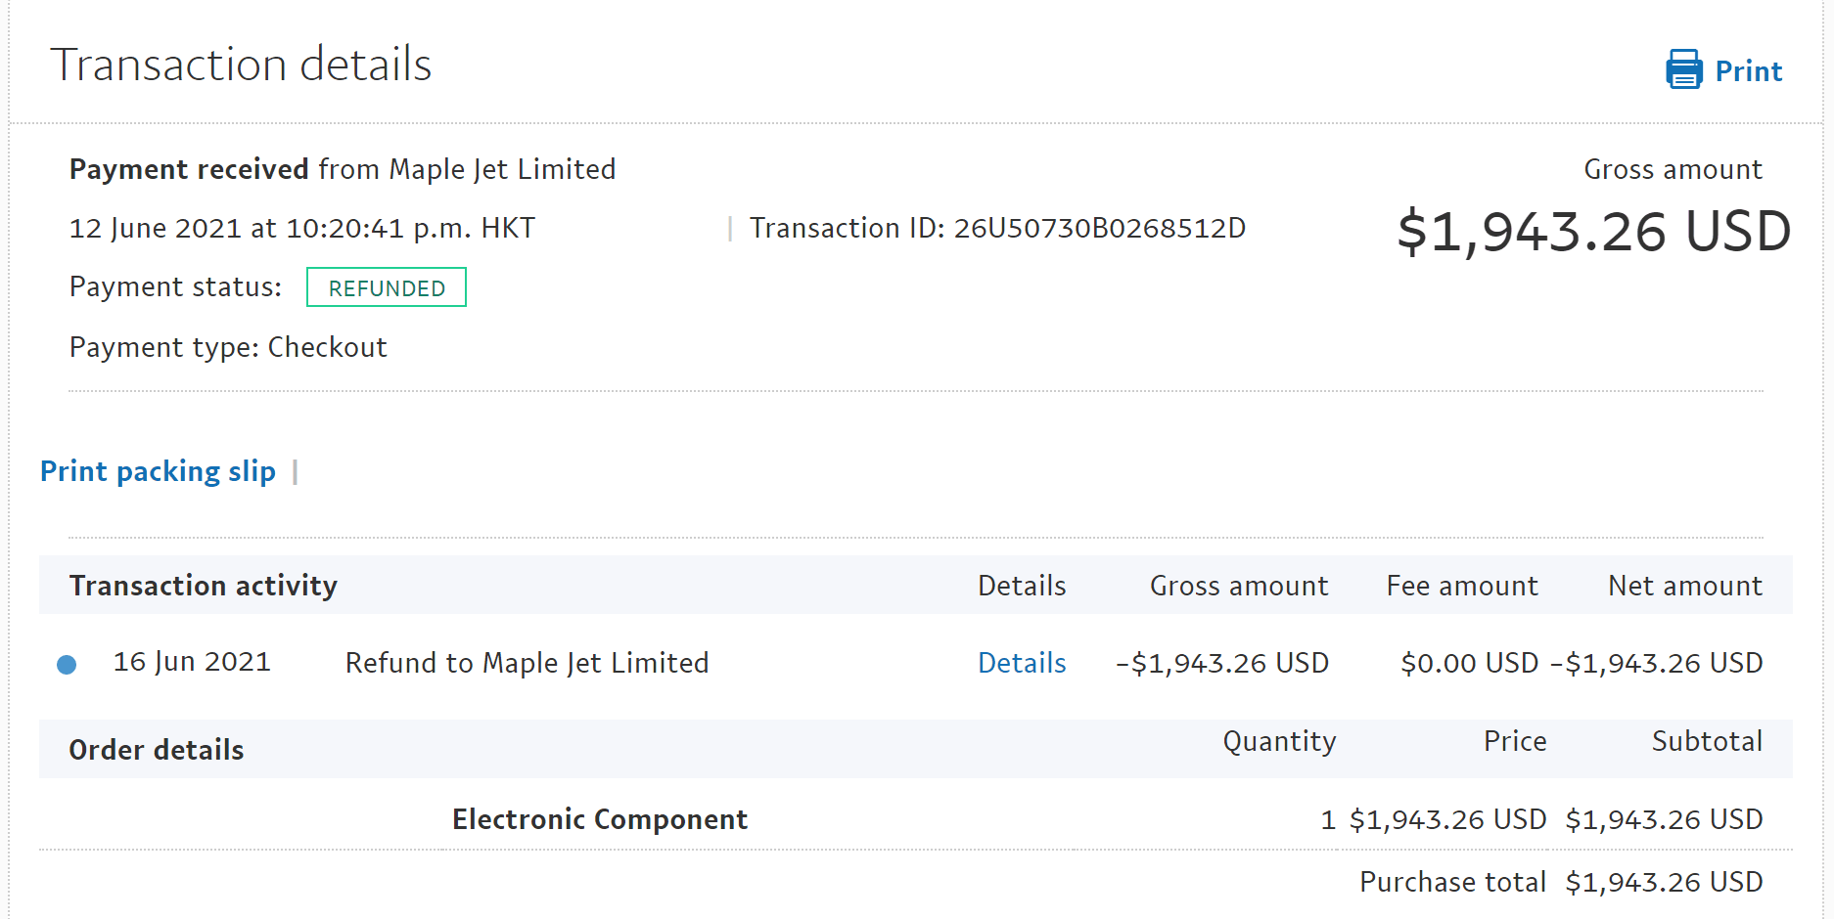The image size is (1834, 919).
Task: Click the Purchase total label
Action: (1452, 882)
